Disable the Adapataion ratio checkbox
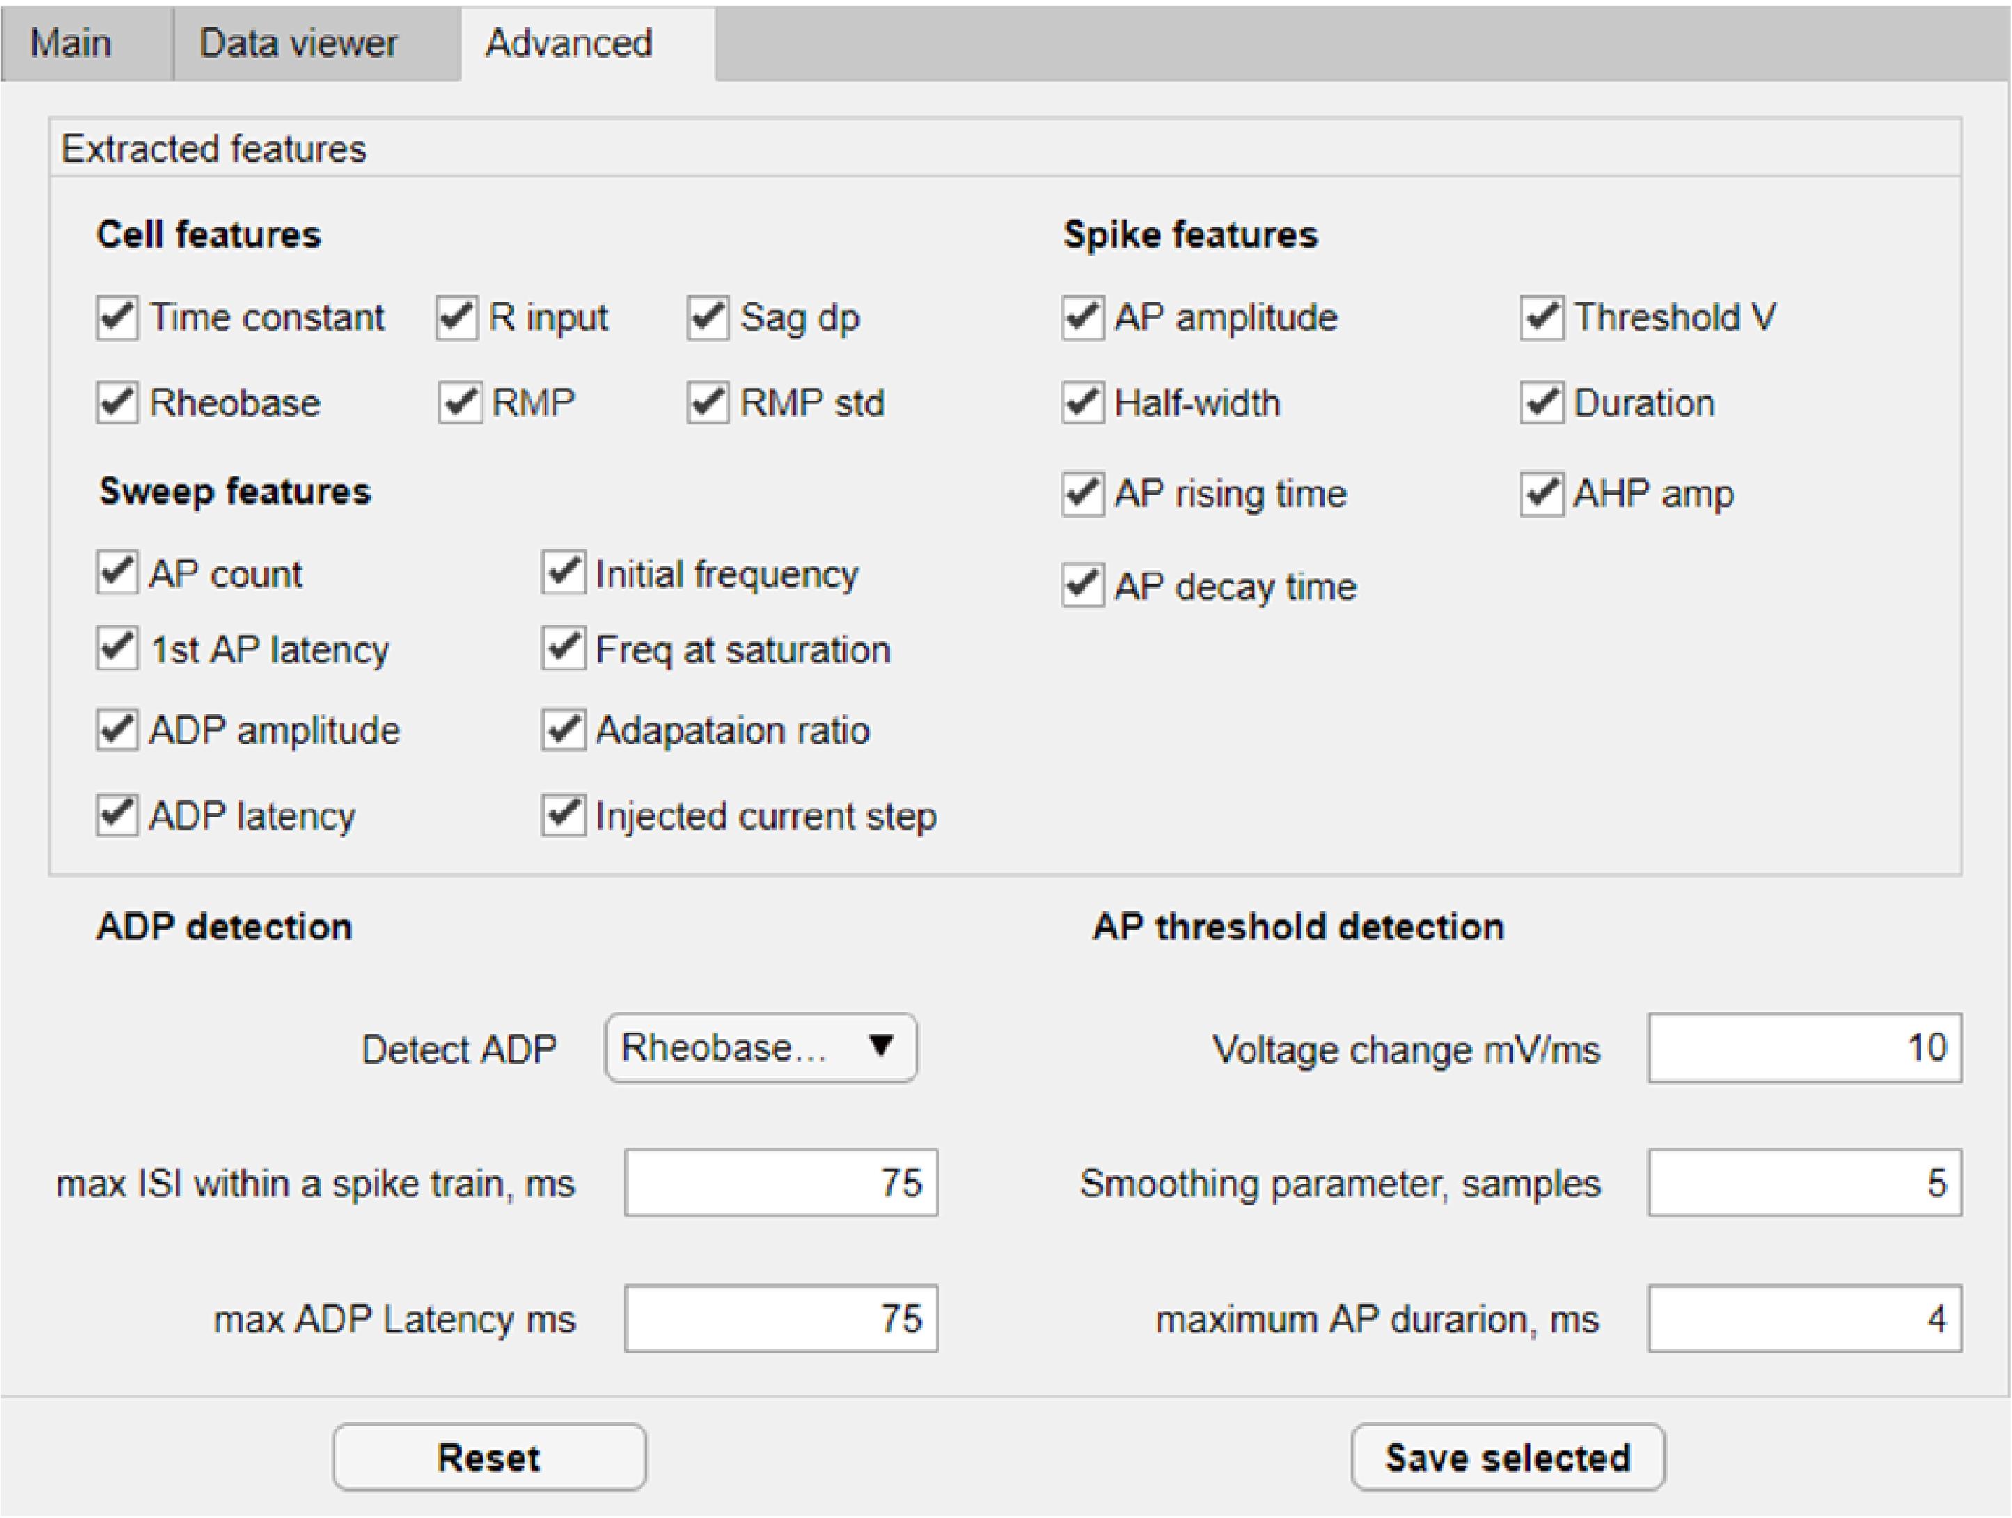Screen dimensions: 2012x1518 (563, 730)
